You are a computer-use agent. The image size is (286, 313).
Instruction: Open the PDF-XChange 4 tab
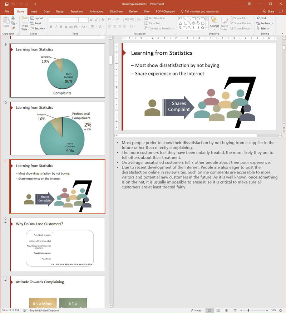165,11
